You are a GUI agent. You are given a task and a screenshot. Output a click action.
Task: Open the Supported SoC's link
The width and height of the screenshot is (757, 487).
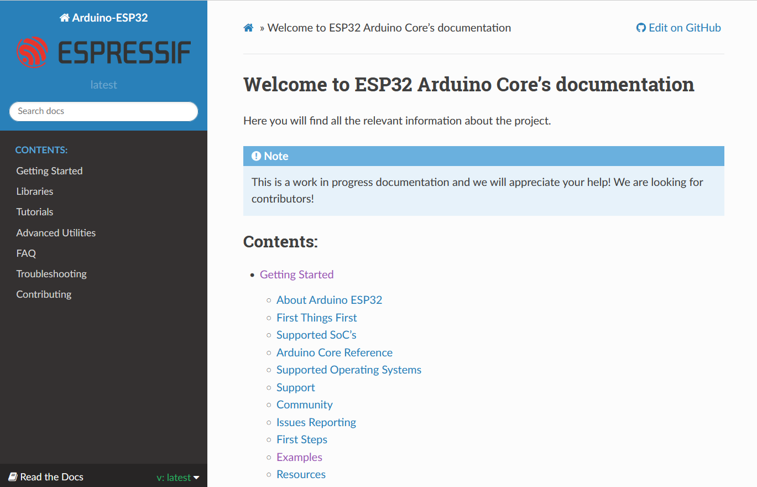point(316,335)
